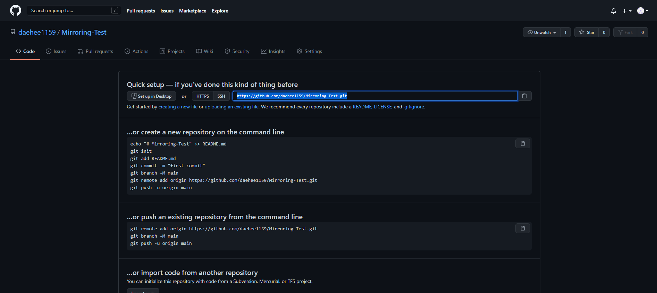The width and height of the screenshot is (657, 293).
Task: Follow the uploading an existing file link
Action: pyautogui.click(x=231, y=107)
